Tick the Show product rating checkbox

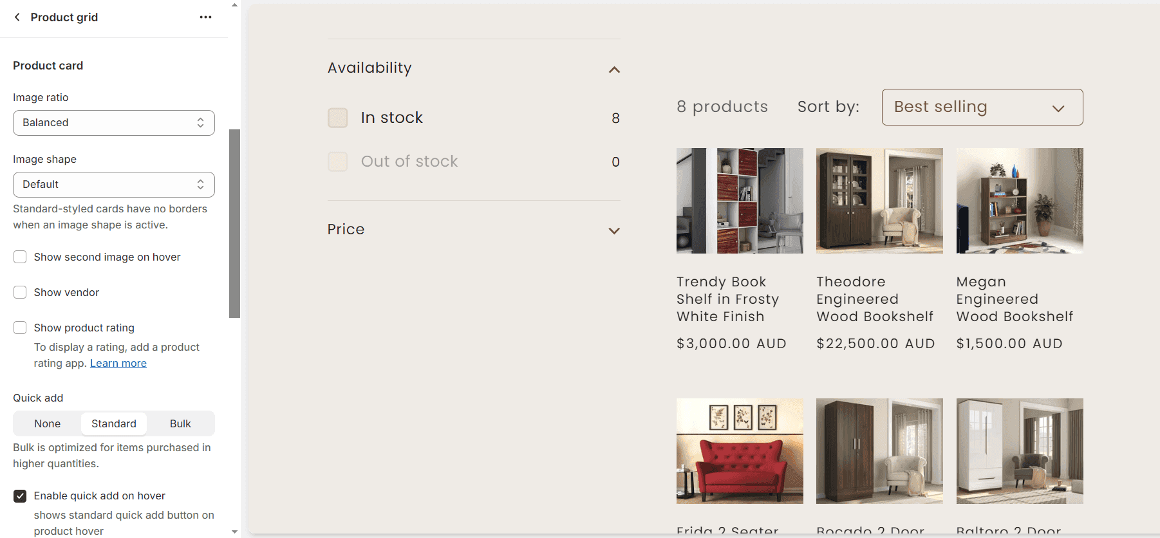click(21, 328)
